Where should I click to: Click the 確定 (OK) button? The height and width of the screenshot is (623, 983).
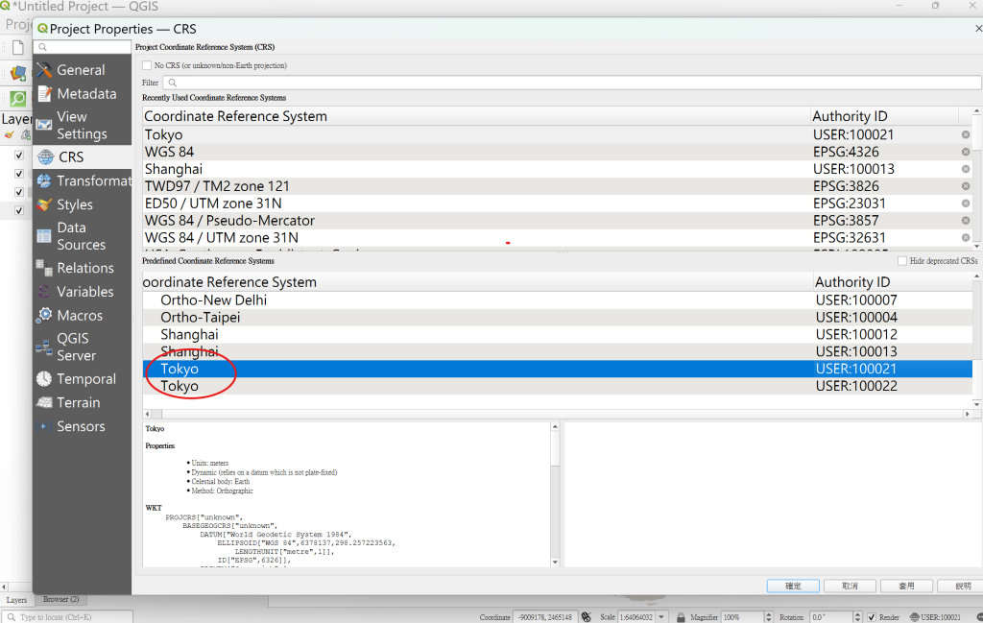pyautogui.click(x=793, y=586)
